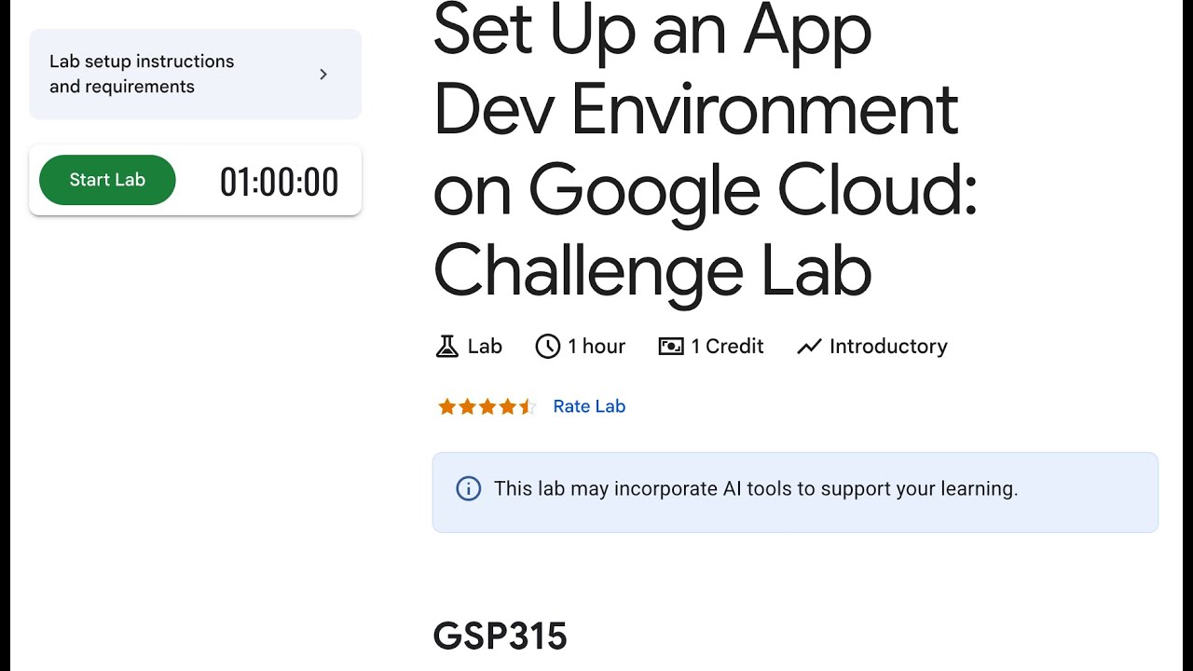Click the 1 hour duration label
This screenshot has height=671, width=1193.
(x=596, y=347)
